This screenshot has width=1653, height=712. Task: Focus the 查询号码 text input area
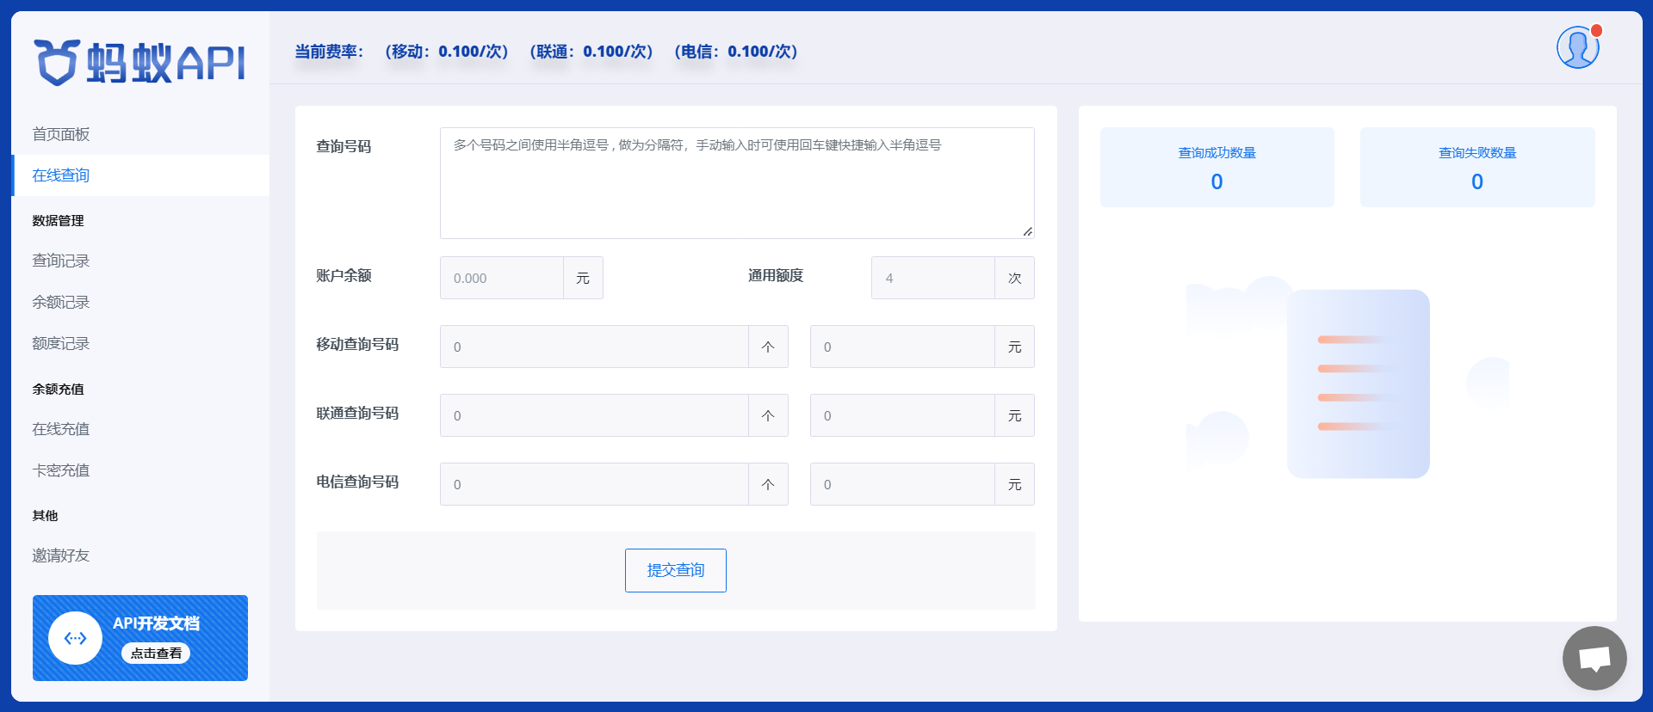tap(736, 183)
